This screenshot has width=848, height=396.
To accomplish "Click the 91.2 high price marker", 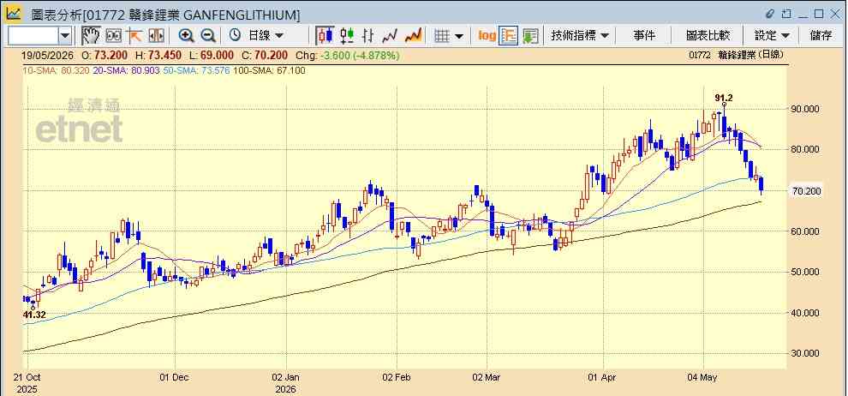I will click(x=724, y=98).
